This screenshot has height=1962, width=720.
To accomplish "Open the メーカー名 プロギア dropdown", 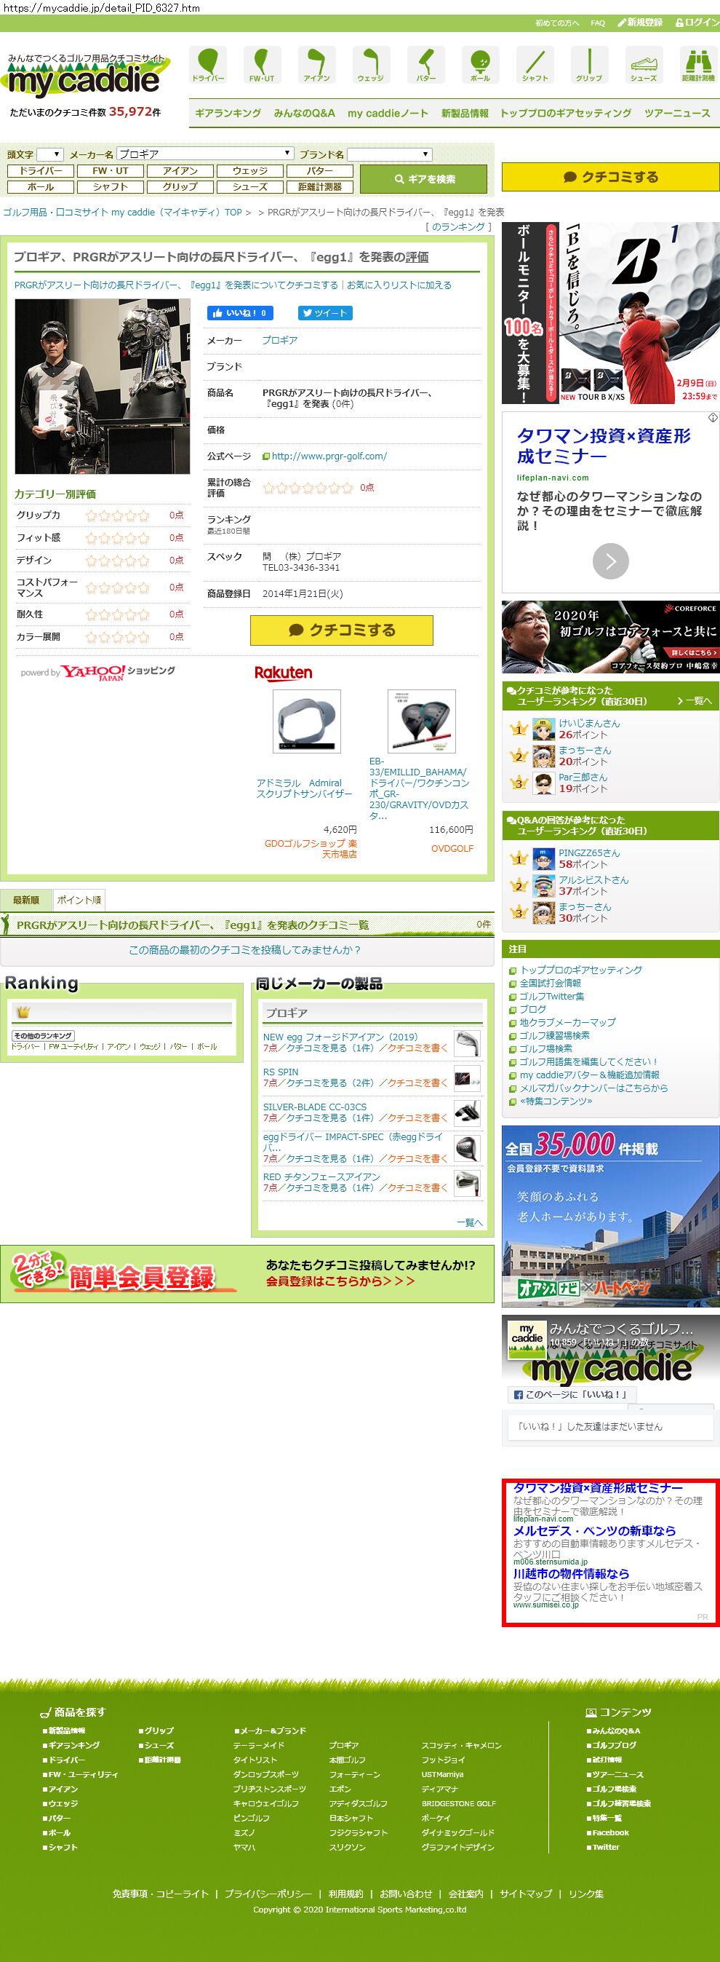I will pyautogui.click(x=206, y=154).
